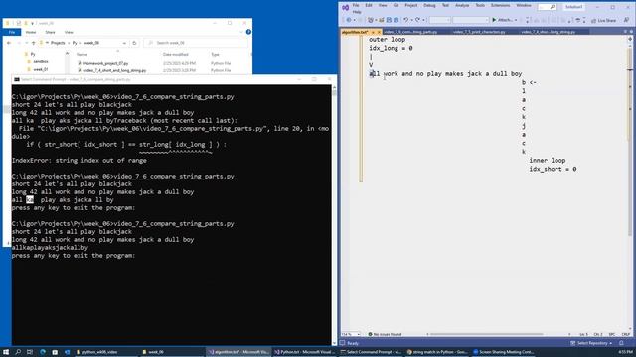This screenshot has width=636, height=357.
Task: Open Home tab in File Explorer ribbon
Action: pyautogui.click(x=31, y=32)
